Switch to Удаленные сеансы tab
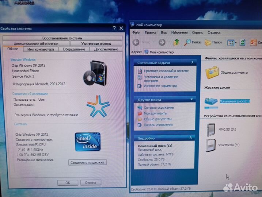262x197 pixels. 96,44
